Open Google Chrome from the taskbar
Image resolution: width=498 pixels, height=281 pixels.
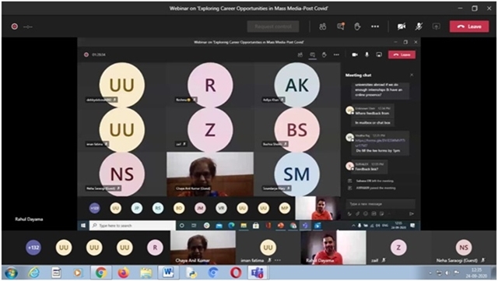pos(101,272)
